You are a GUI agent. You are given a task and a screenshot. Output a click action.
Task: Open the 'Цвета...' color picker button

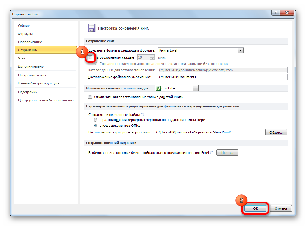pos(227,153)
